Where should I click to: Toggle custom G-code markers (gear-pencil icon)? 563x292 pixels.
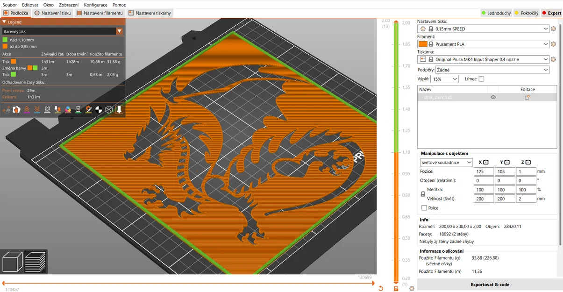tap(88, 109)
